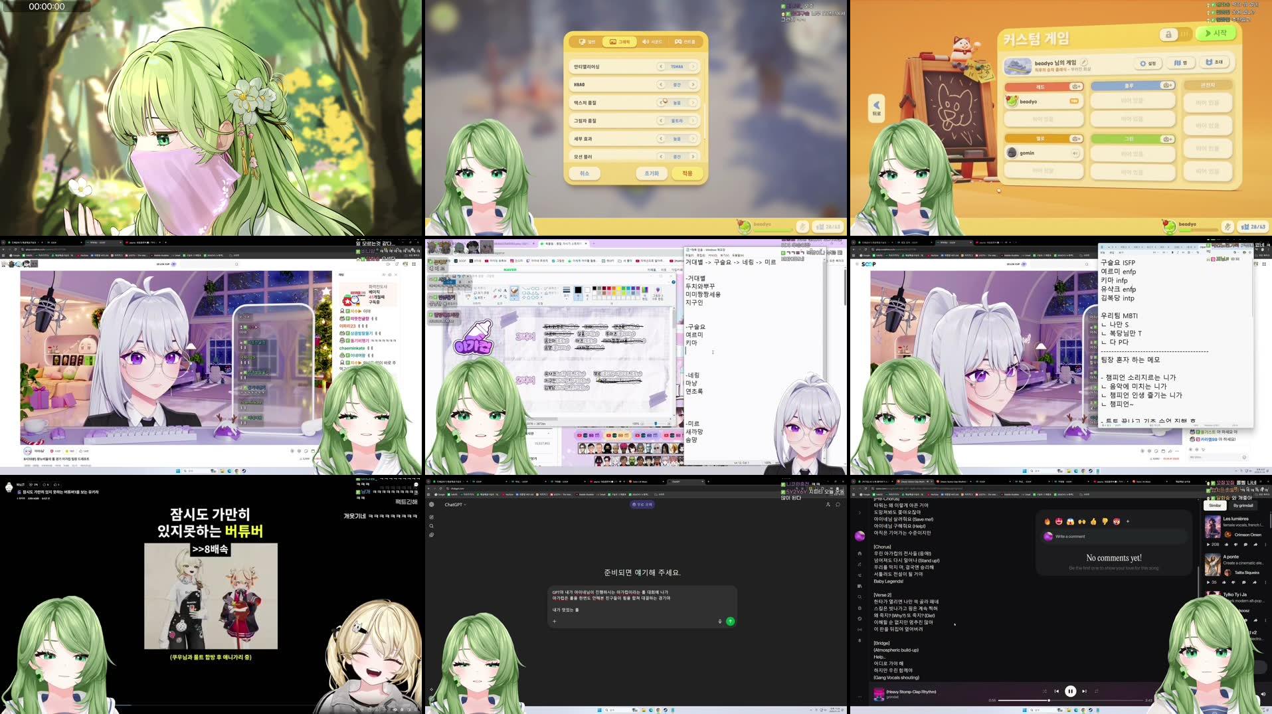Click the 적용 (Apply) button in the settings dialog
Viewport: 1272px width, 714px height.
click(687, 173)
